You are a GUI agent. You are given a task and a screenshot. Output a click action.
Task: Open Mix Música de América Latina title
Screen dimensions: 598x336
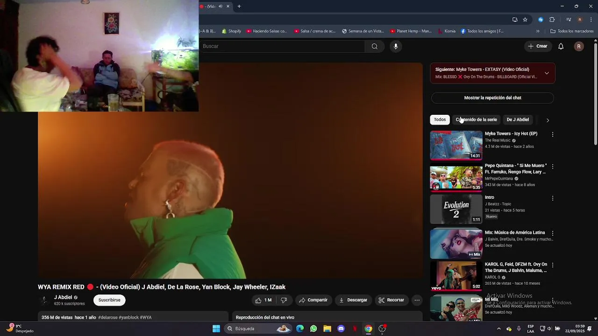(515, 232)
